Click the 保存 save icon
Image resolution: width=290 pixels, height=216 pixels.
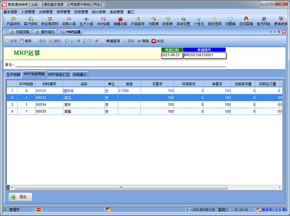click(26, 41)
